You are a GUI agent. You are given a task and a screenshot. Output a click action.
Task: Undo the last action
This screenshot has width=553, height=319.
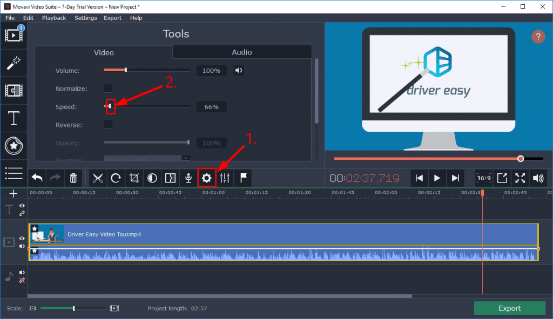coord(37,178)
